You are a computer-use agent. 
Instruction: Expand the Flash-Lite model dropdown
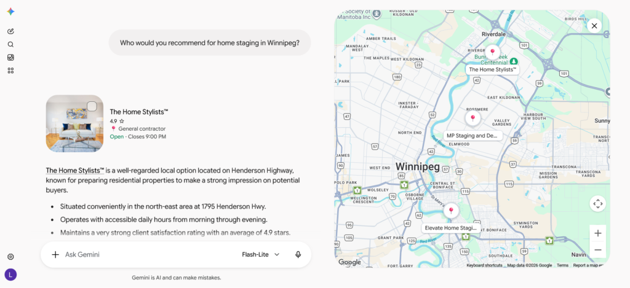[x=260, y=254]
